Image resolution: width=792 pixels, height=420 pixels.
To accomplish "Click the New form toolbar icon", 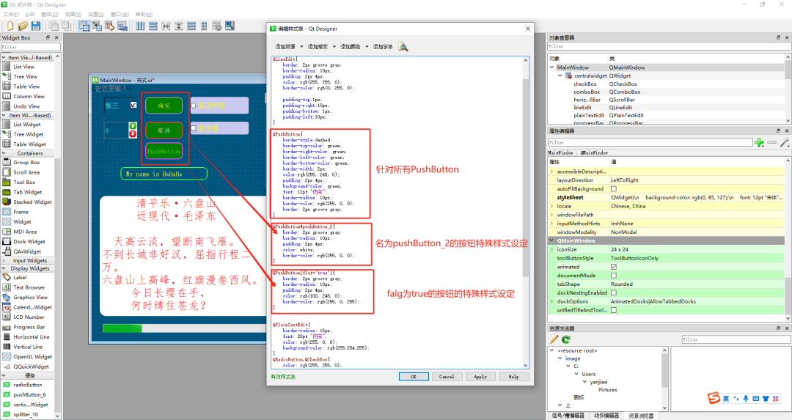I will 10,26.
